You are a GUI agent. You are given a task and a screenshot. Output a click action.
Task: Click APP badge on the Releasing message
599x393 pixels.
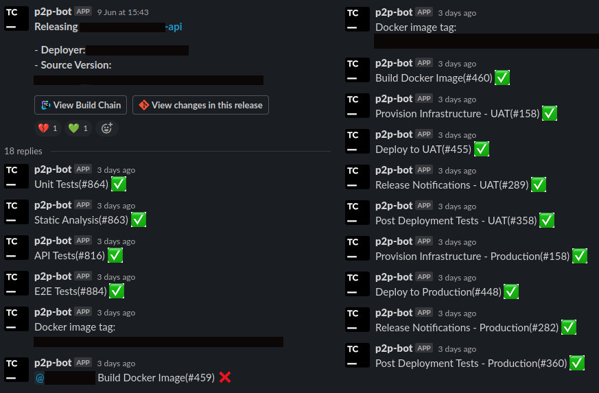point(83,12)
